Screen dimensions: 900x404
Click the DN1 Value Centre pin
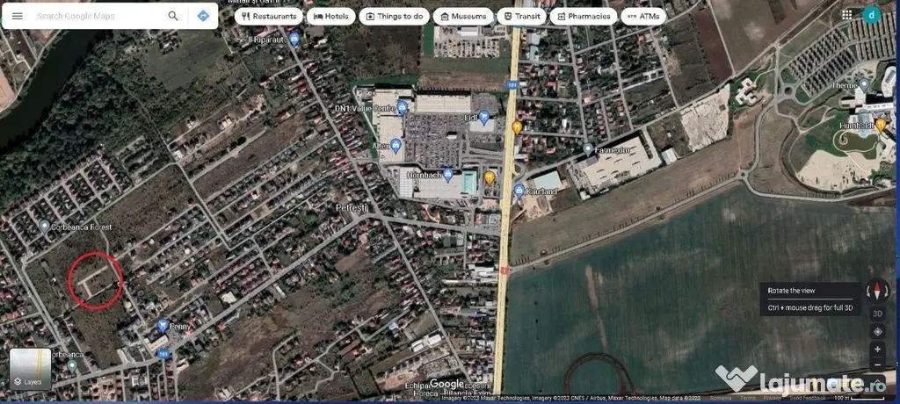pos(402,107)
